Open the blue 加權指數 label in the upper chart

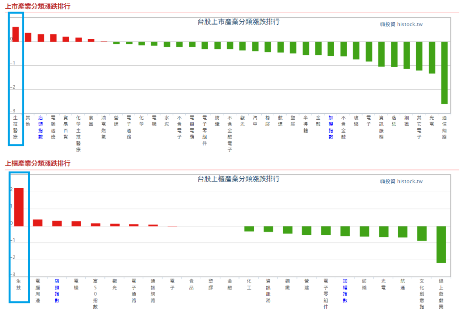tap(331, 127)
